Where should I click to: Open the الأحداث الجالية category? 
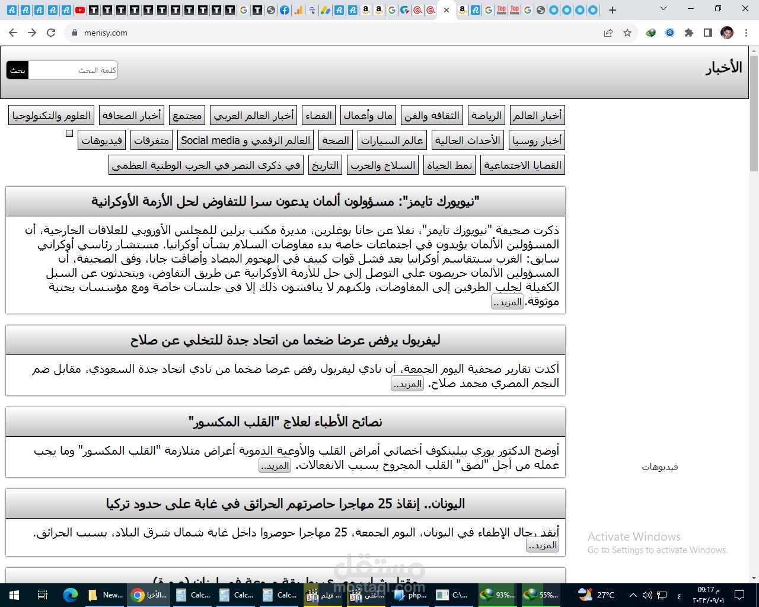click(x=468, y=140)
